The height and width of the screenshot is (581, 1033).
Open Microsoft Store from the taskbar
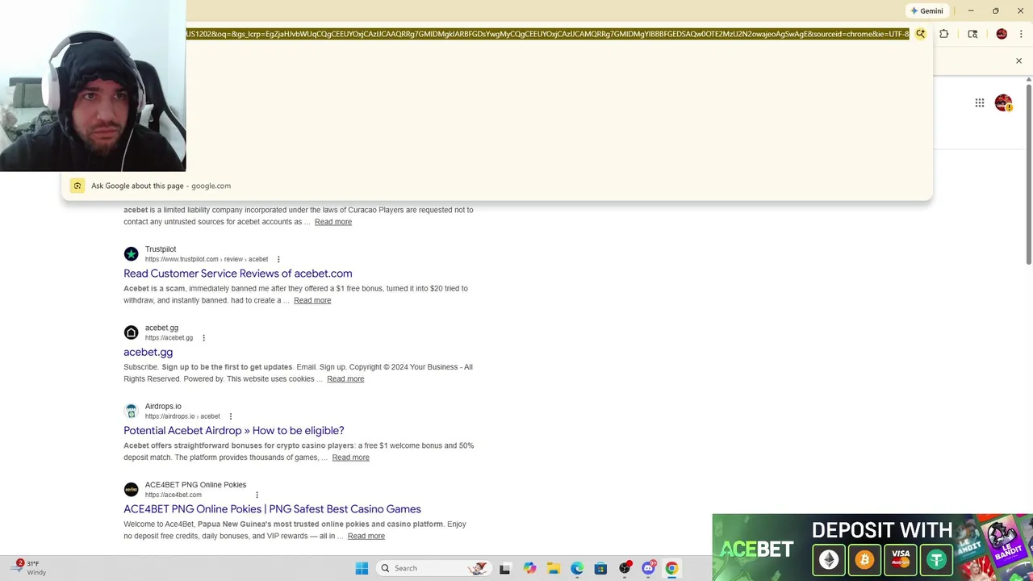coord(600,568)
